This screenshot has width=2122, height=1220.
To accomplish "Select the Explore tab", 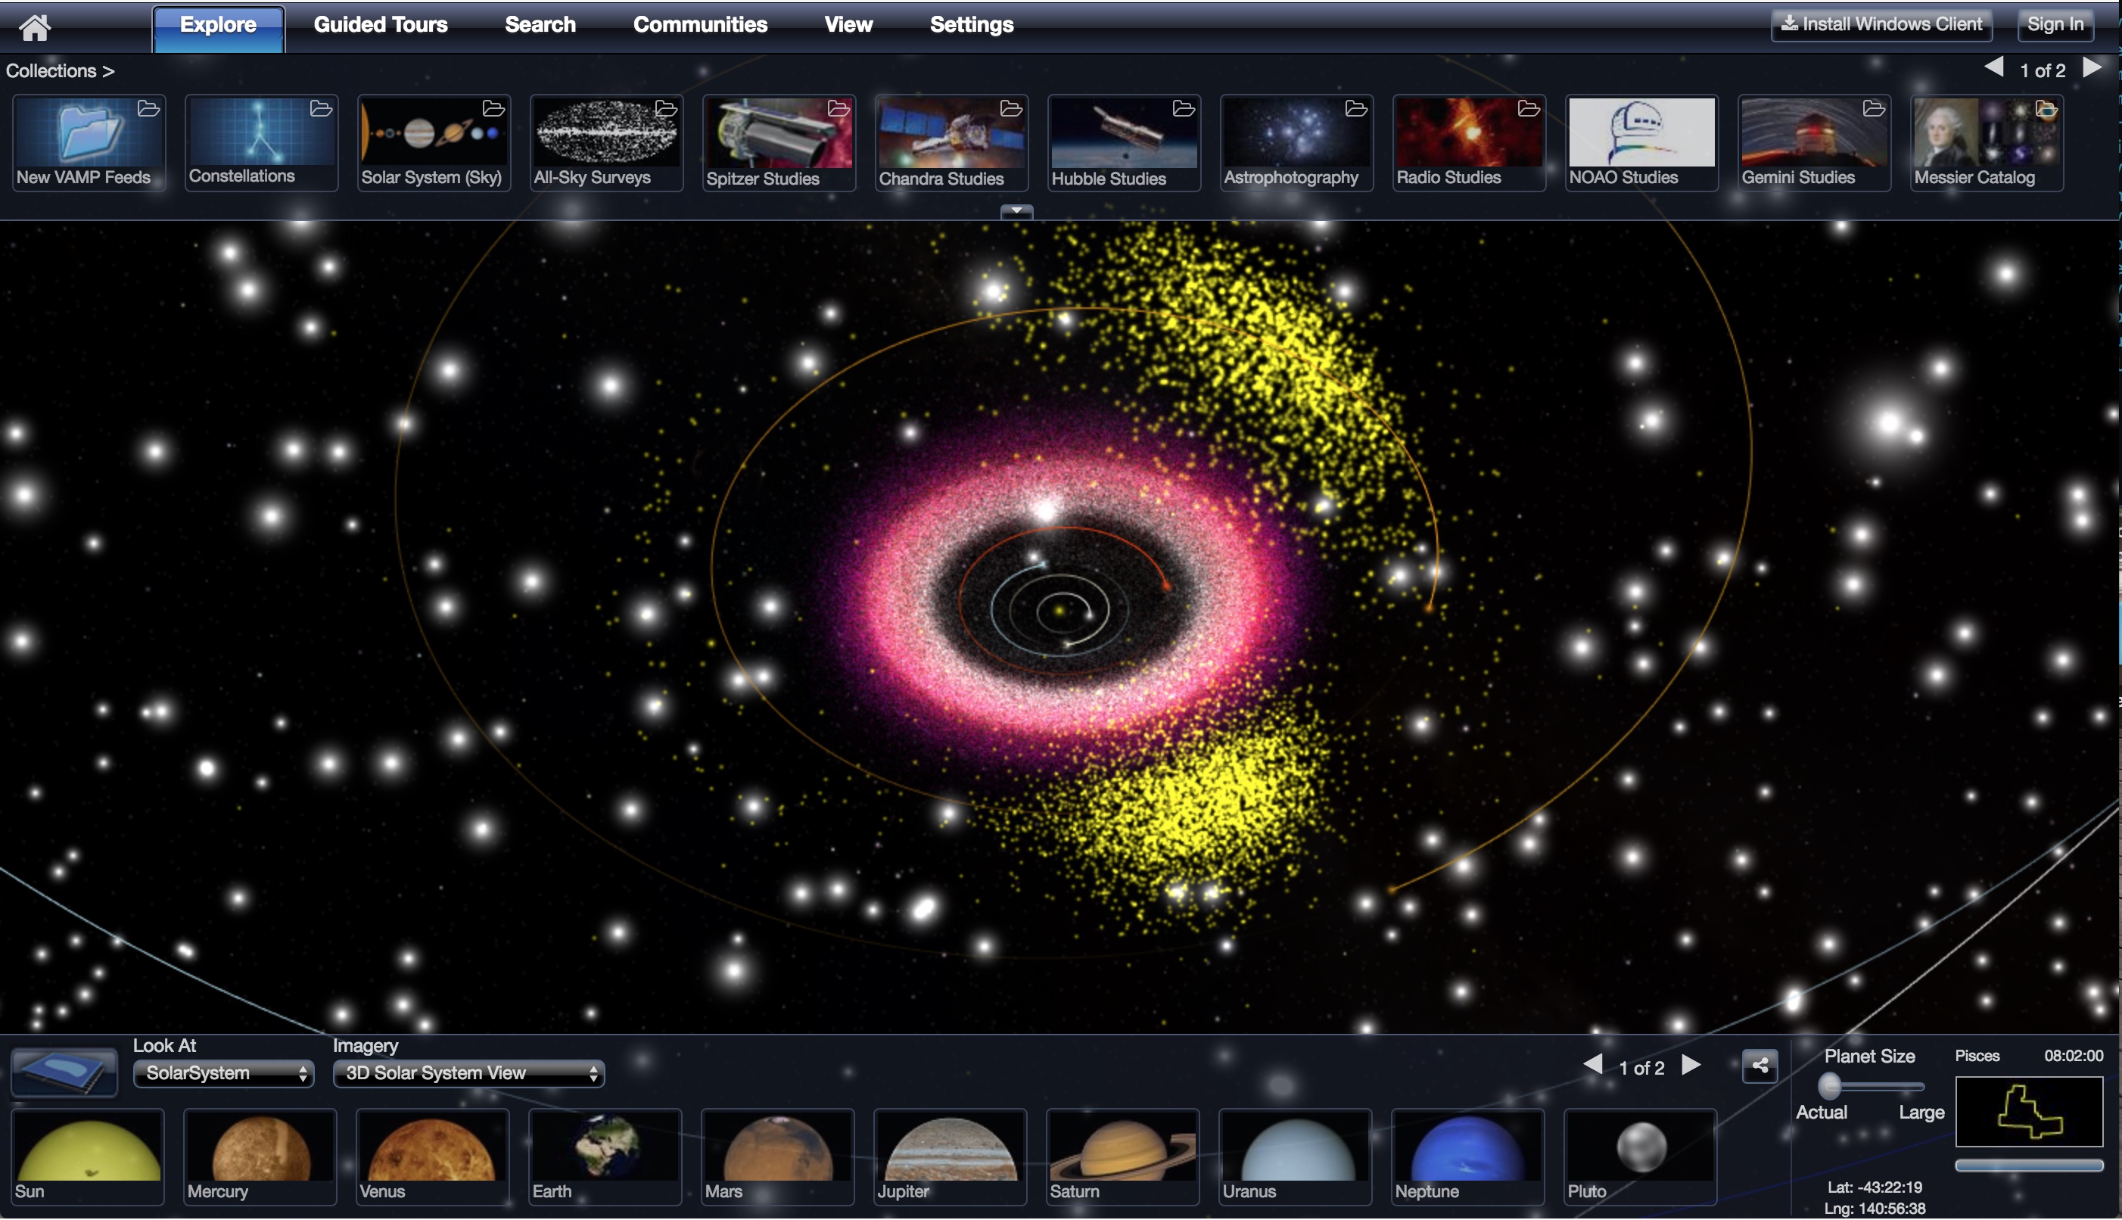I will click(219, 28).
